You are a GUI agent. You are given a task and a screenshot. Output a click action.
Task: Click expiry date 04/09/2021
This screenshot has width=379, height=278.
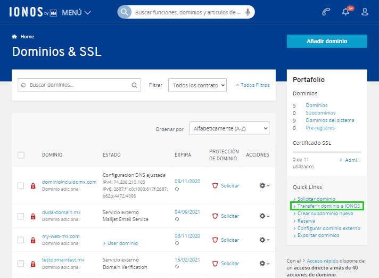187,212
